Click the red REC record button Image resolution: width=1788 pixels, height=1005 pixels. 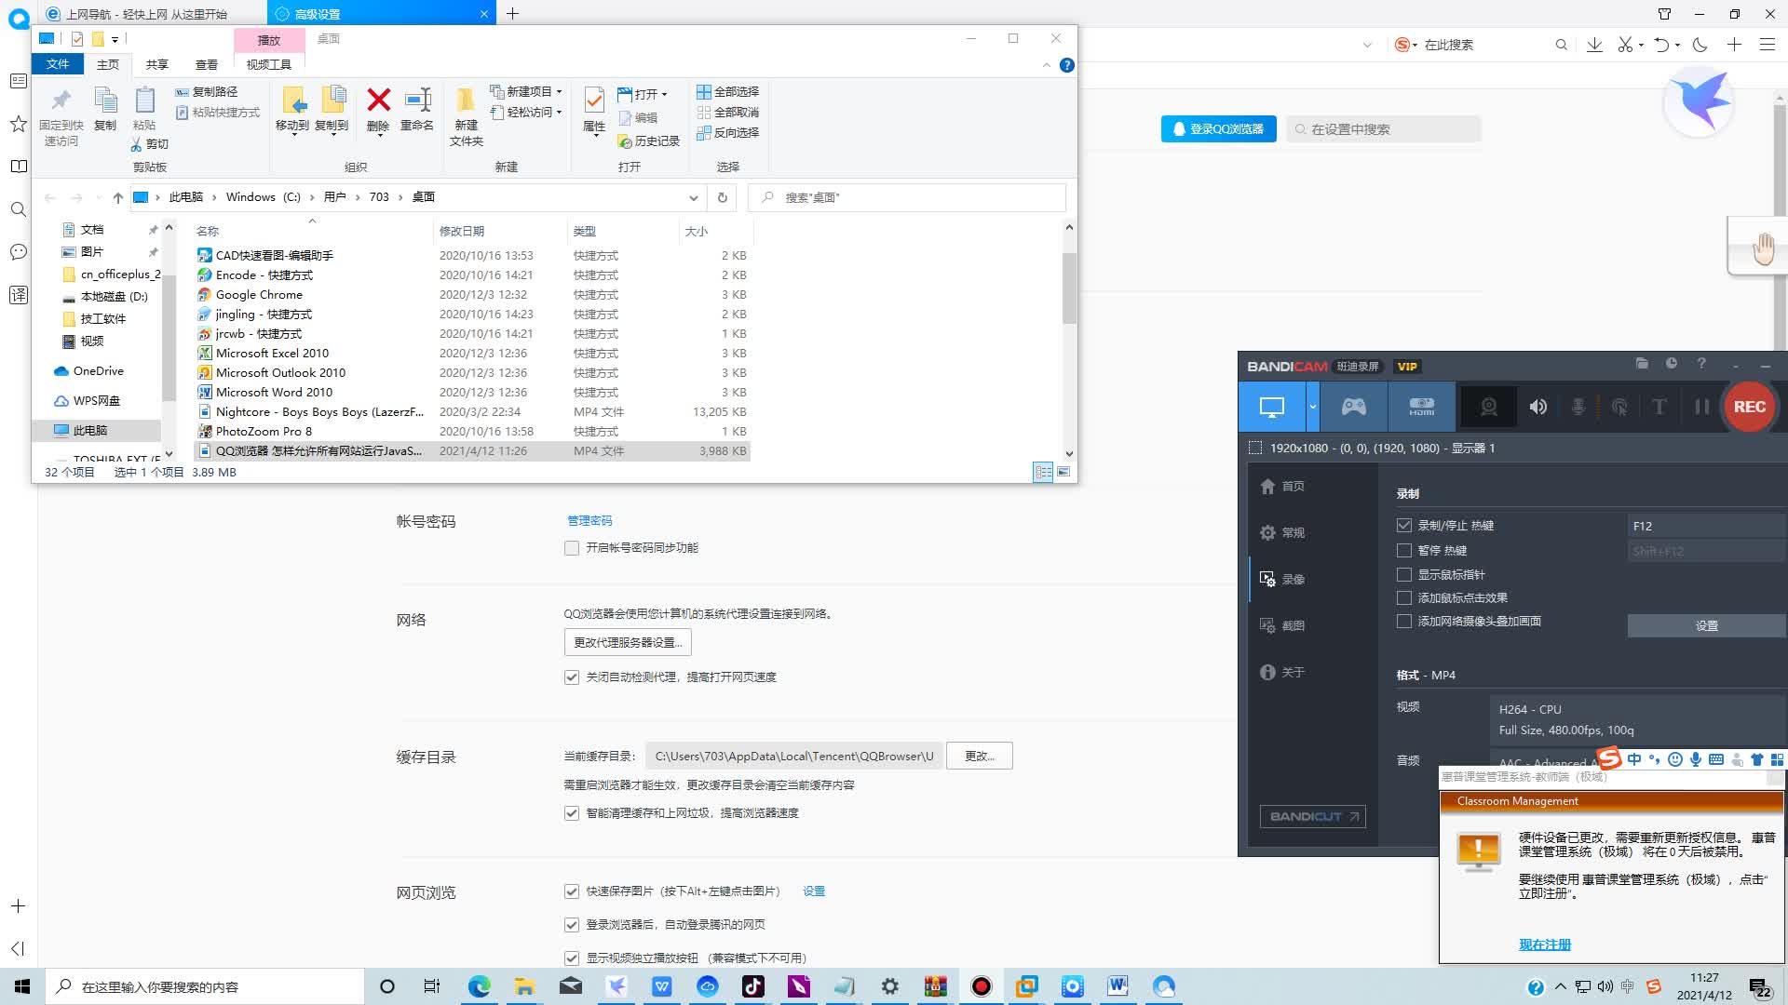point(1749,407)
